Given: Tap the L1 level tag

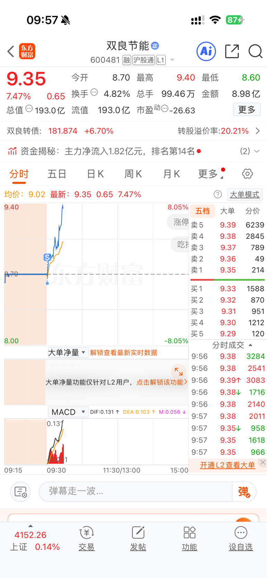Looking at the screenshot, I should click(160, 60).
